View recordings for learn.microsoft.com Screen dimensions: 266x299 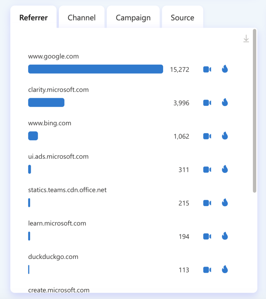click(207, 236)
